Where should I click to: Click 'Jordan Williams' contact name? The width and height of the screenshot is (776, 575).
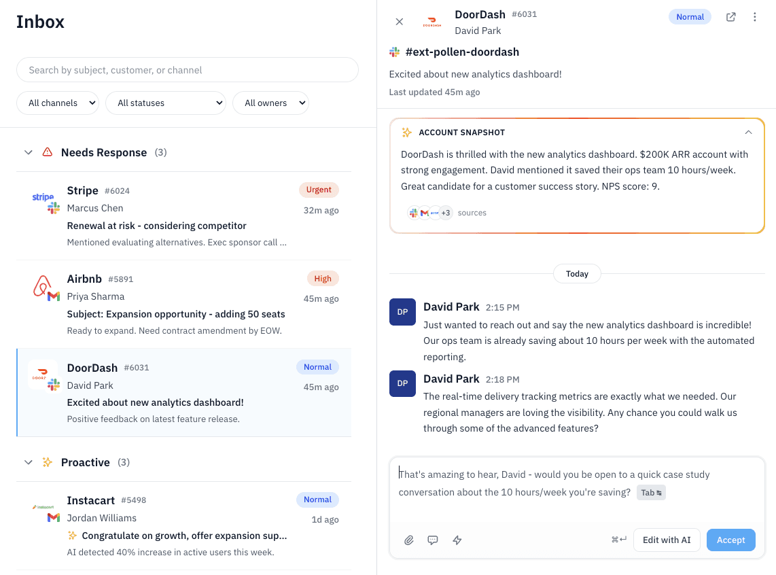tap(101, 518)
